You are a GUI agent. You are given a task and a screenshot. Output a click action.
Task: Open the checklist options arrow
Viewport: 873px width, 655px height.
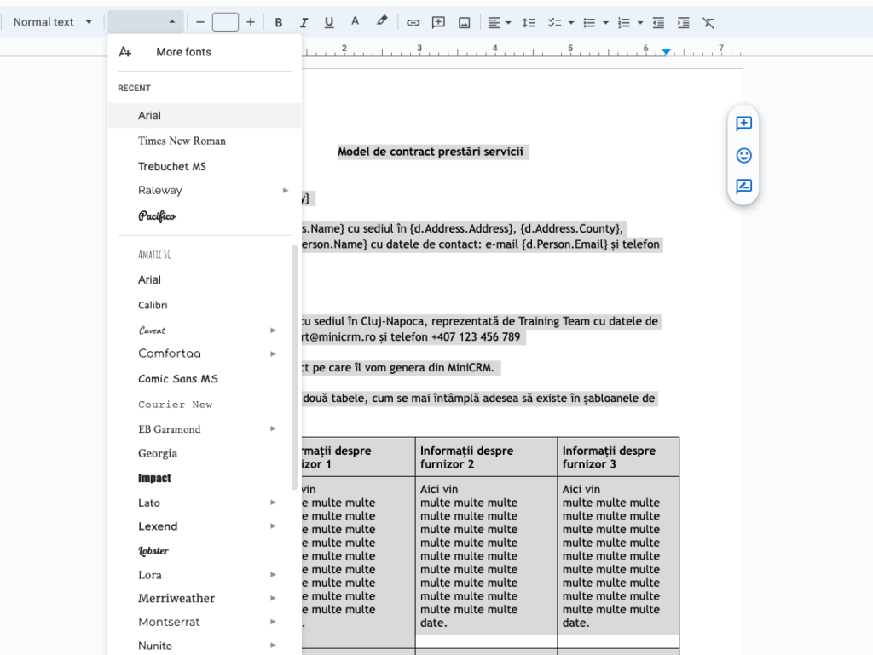click(570, 23)
